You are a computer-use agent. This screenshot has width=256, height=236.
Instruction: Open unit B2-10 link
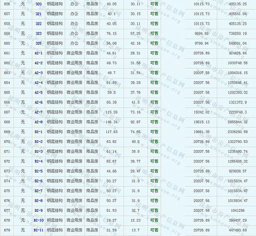tap(38, 220)
